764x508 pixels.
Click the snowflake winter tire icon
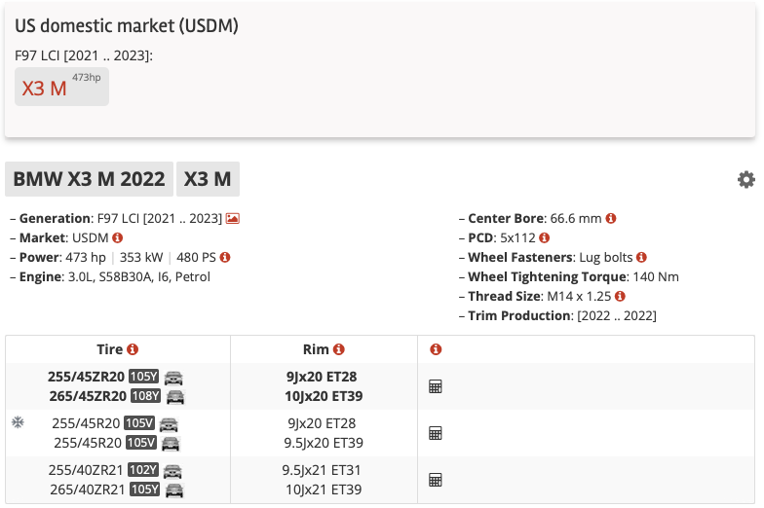click(18, 423)
